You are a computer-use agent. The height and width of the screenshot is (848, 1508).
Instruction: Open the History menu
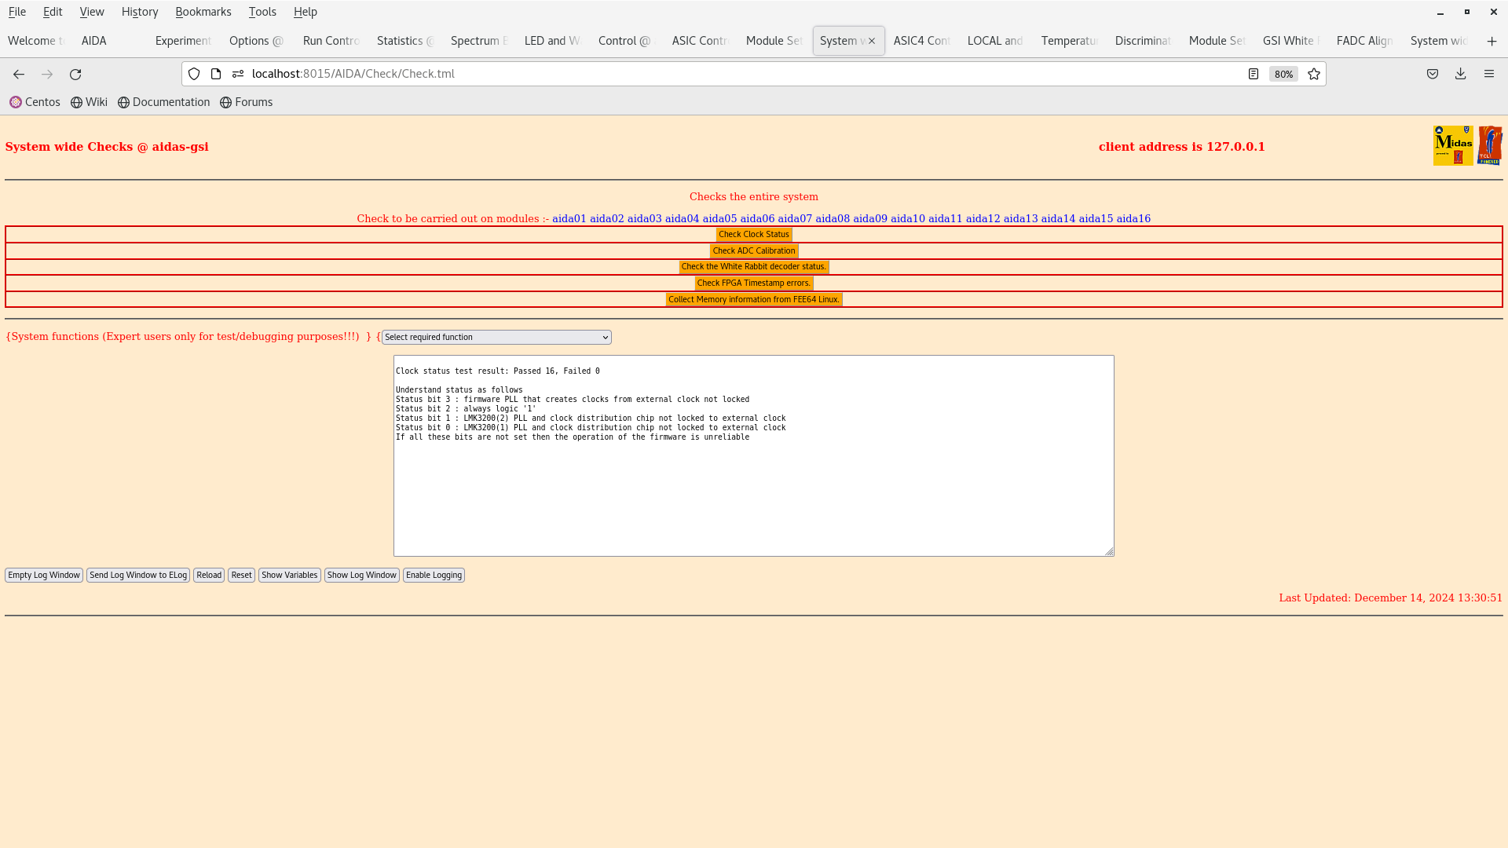[140, 12]
